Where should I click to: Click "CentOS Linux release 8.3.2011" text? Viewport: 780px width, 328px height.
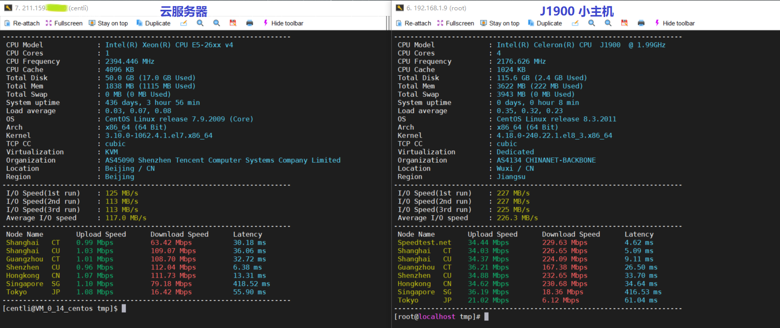(557, 119)
